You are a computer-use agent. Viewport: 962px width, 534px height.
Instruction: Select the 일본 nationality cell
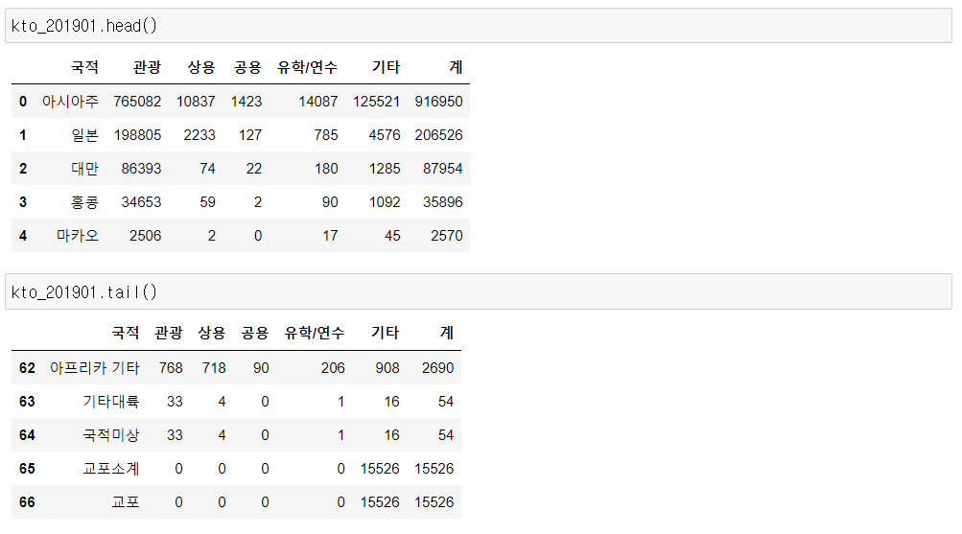pos(84,135)
